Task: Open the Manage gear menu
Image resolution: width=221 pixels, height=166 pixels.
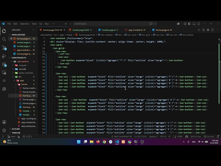Action: click(4, 130)
